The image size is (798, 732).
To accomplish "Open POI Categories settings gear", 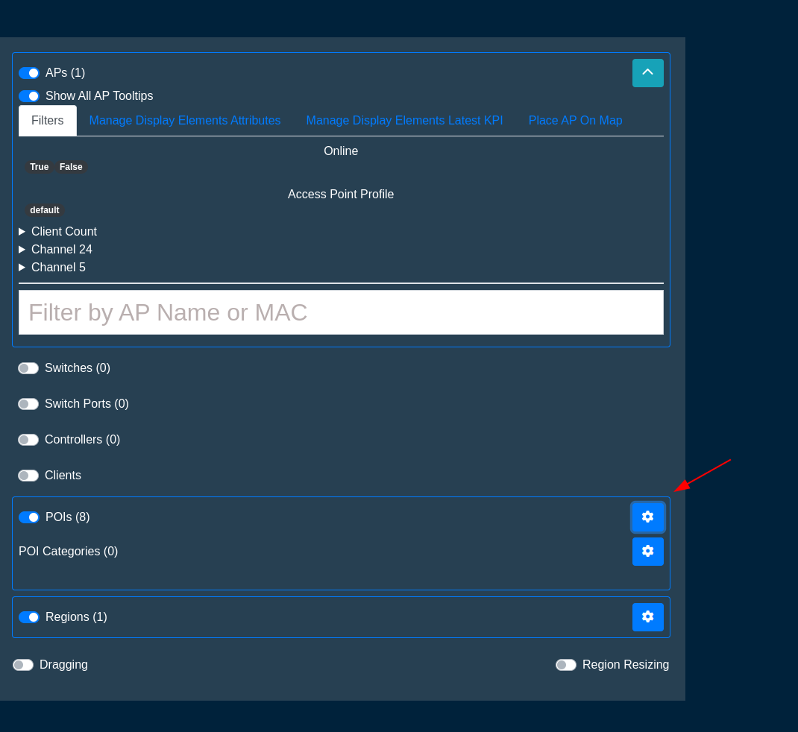I will click(647, 552).
